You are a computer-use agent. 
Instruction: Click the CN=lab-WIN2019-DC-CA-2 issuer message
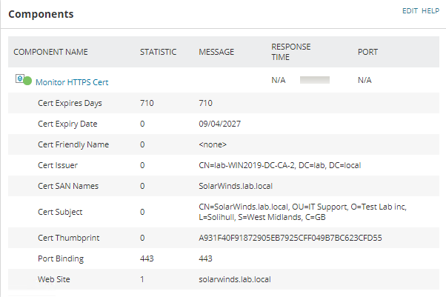(x=280, y=165)
